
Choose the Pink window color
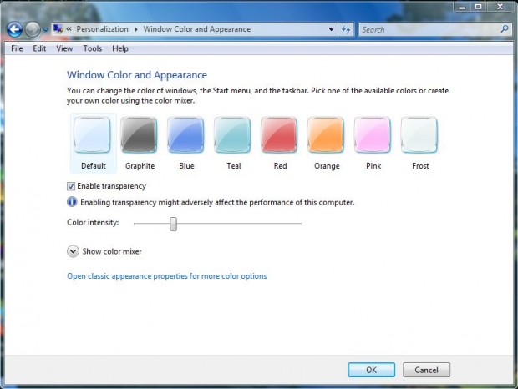[373, 135]
